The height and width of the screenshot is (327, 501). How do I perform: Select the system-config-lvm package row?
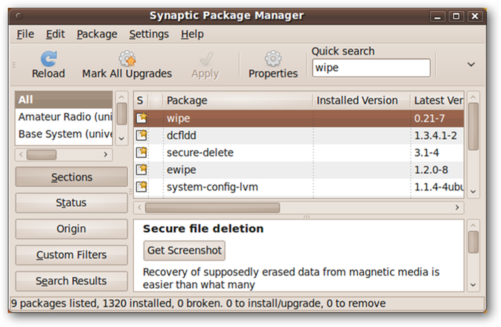tap(299, 187)
